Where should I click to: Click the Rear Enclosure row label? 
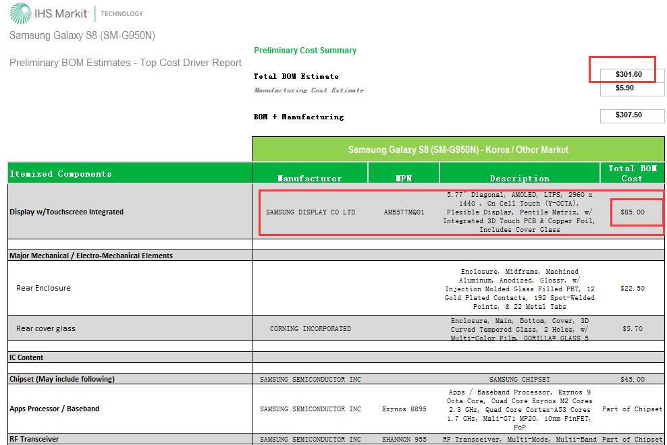pos(43,288)
